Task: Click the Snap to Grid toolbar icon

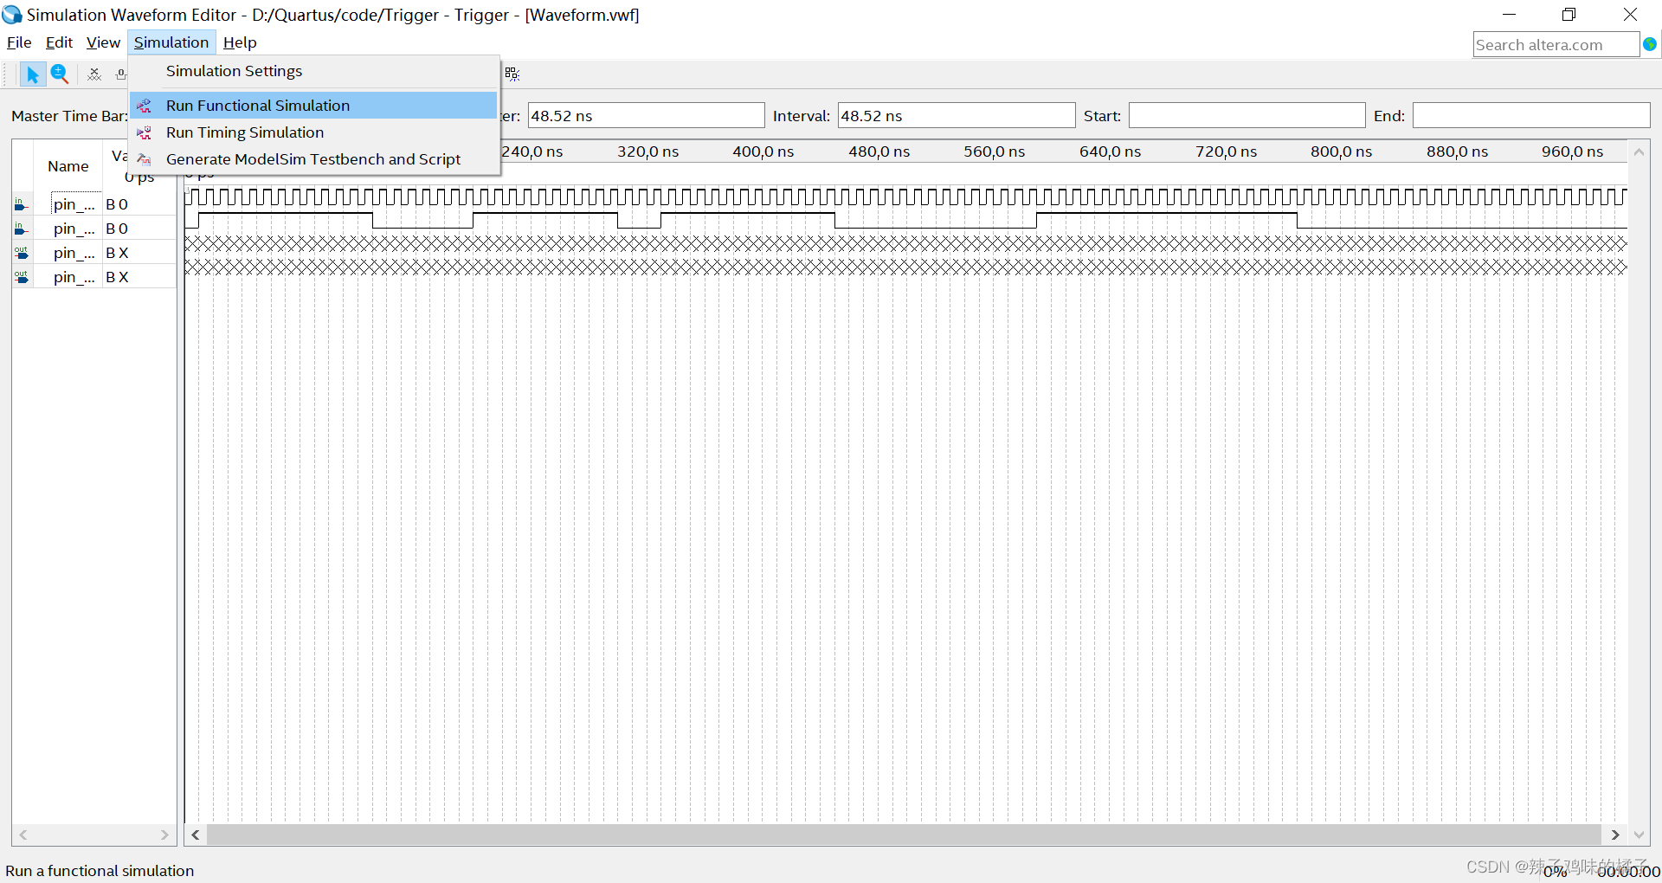Action: (x=512, y=74)
